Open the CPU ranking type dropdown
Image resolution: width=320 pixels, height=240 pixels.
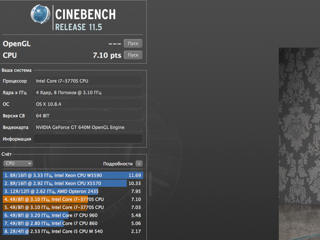[18, 164]
